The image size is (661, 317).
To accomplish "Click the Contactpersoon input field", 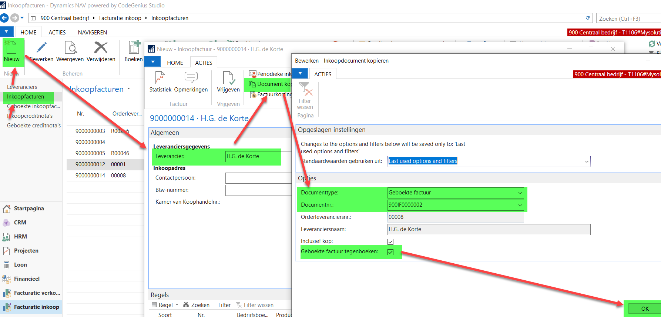I will pyautogui.click(x=258, y=178).
